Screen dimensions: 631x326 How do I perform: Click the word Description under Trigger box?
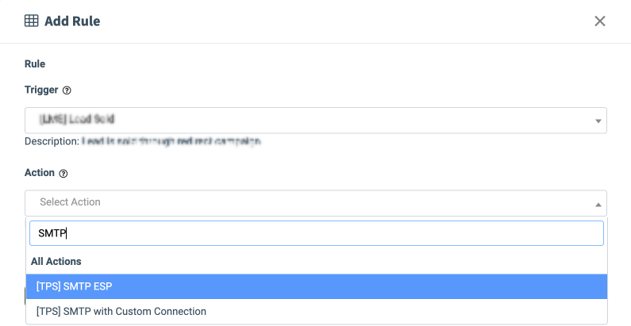point(52,142)
